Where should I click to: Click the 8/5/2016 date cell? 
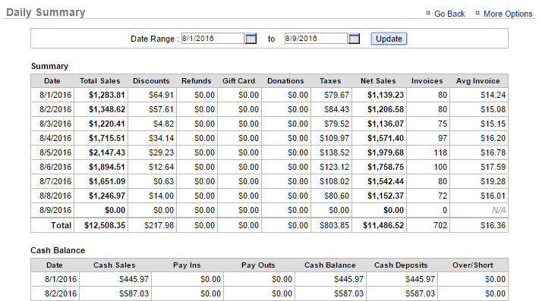pyautogui.click(x=55, y=152)
